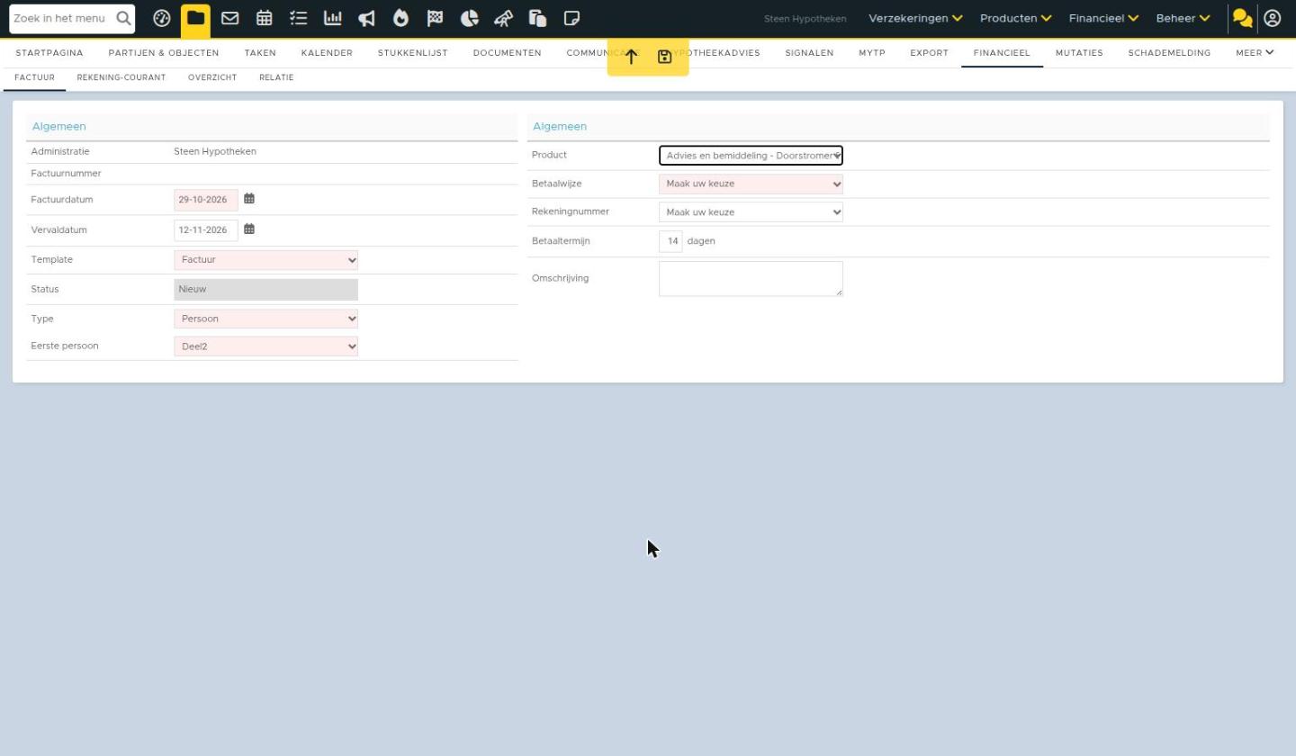Click the search magnifier icon
The height and width of the screenshot is (756, 1296).
(123, 18)
